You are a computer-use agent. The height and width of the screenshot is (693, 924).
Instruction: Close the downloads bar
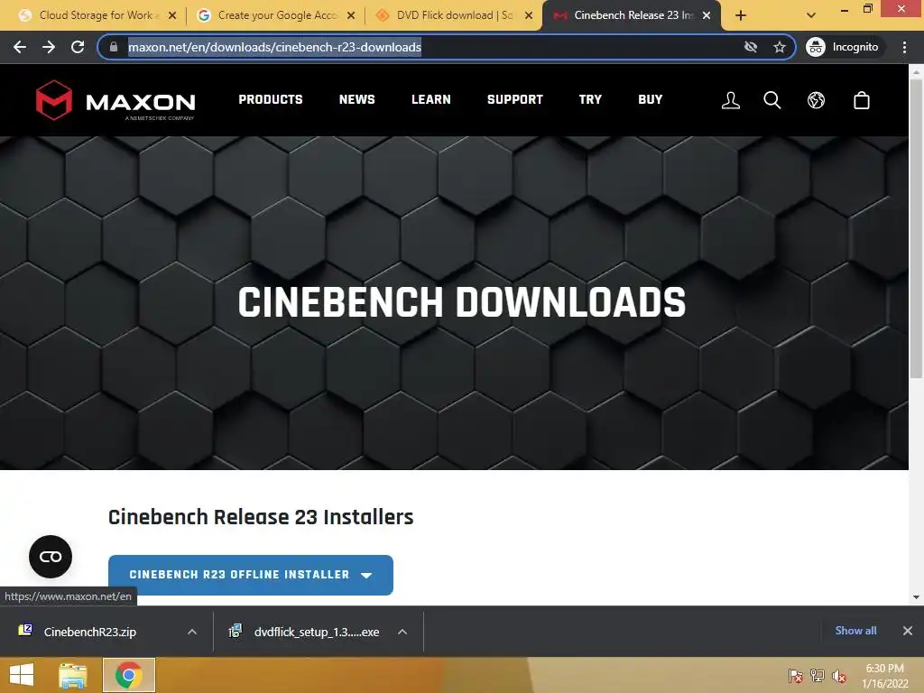tap(908, 631)
